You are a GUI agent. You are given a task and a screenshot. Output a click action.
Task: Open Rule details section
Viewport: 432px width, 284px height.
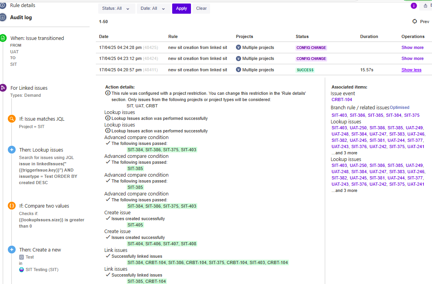pos(23,5)
